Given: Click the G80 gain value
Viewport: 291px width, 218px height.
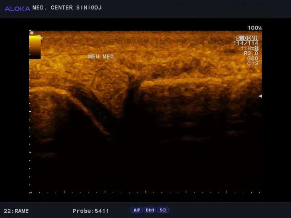Looking at the screenshot, I should pyautogui.click(x=253, y=58).
